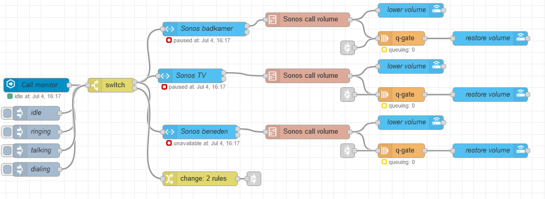
Task: Fire the dialing inject node button
Action: (7, 169)
